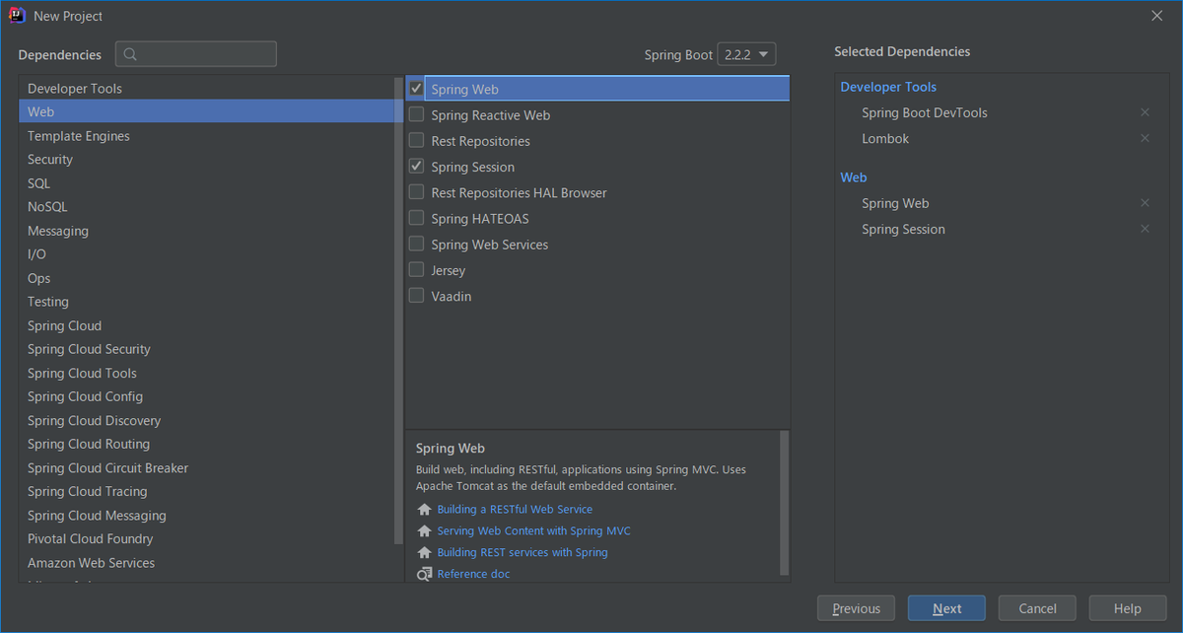Uncheck the Spring Session checkbox

pos(417,167)
